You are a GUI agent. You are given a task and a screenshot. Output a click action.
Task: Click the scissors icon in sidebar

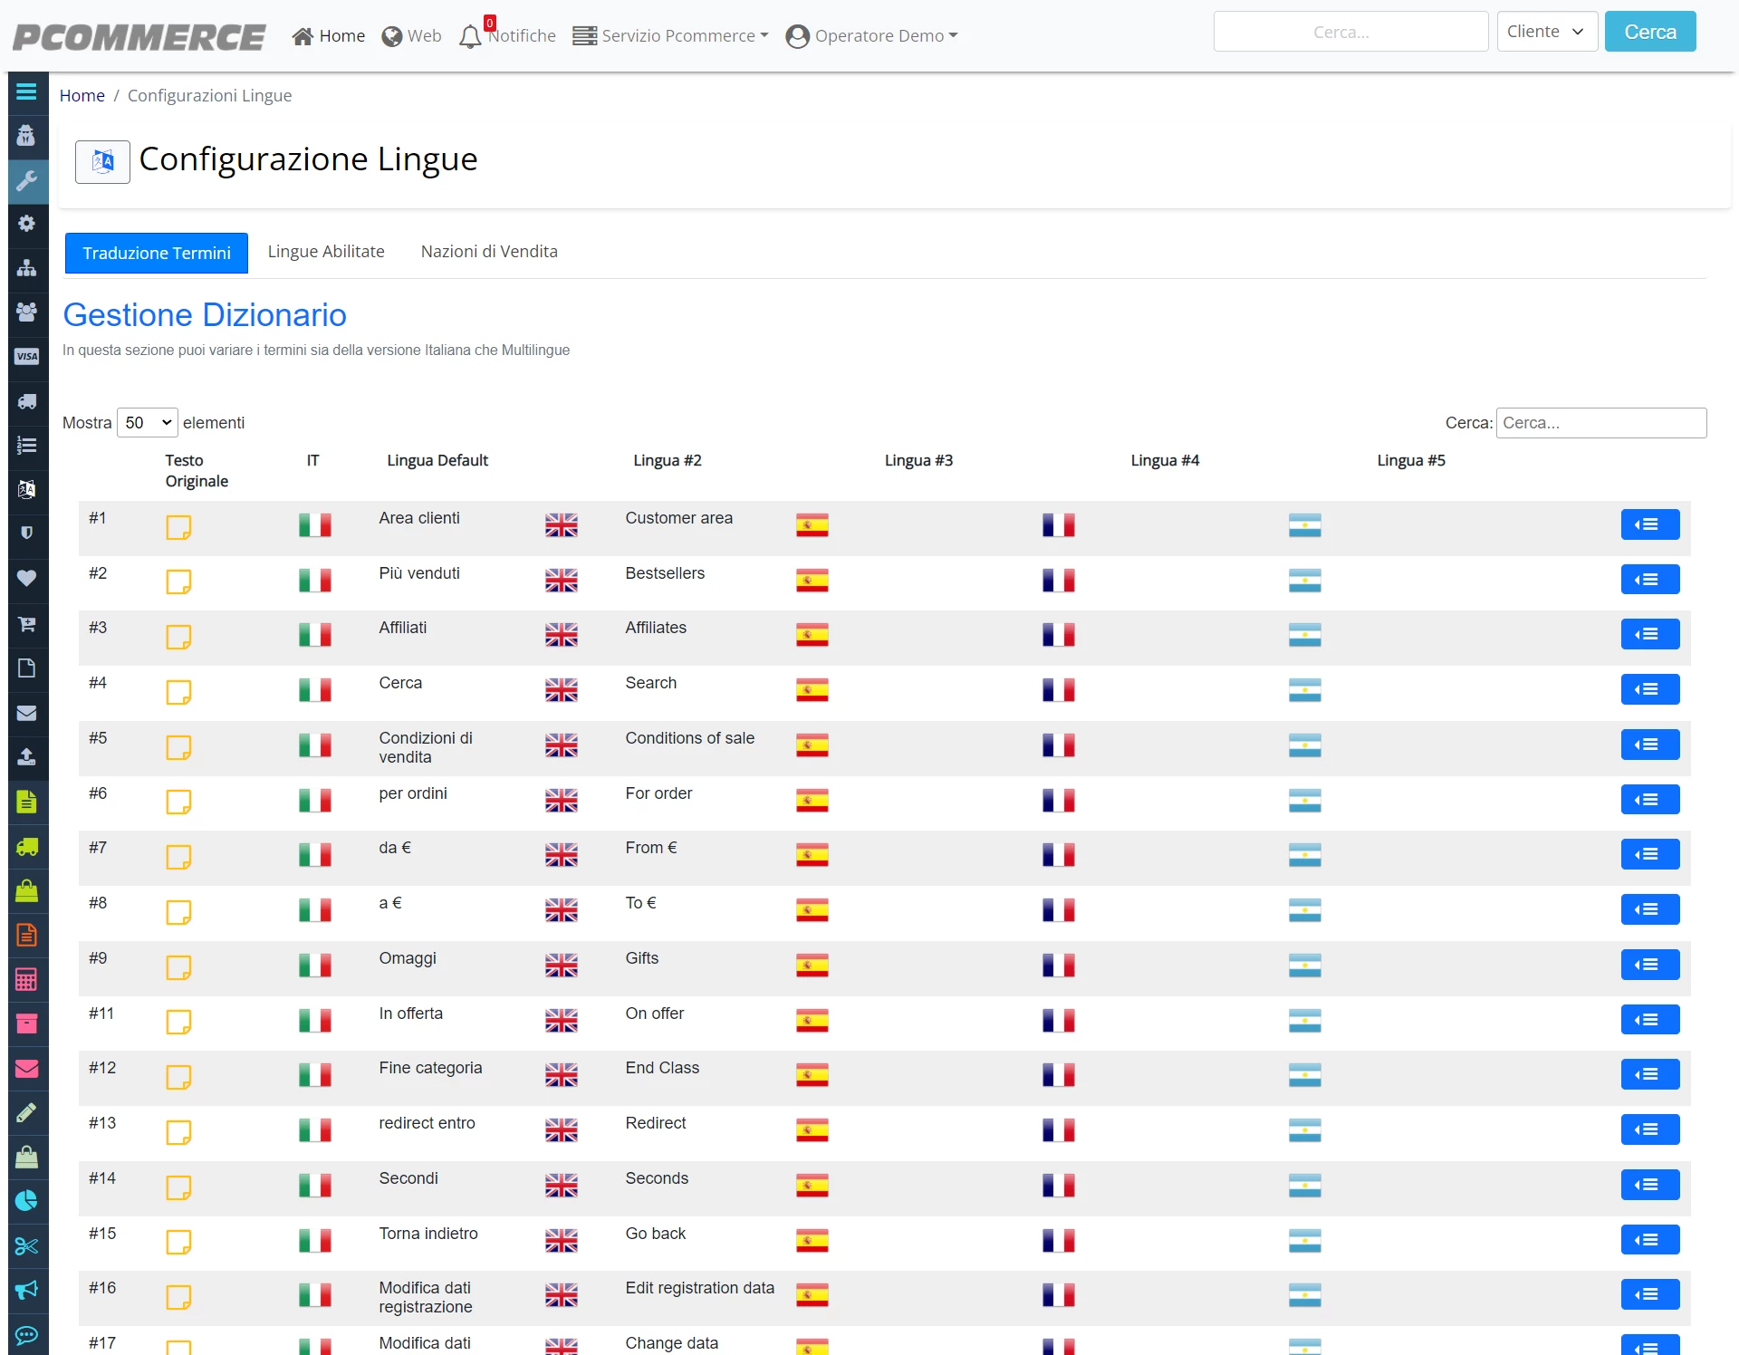(x=26, y=1246)
